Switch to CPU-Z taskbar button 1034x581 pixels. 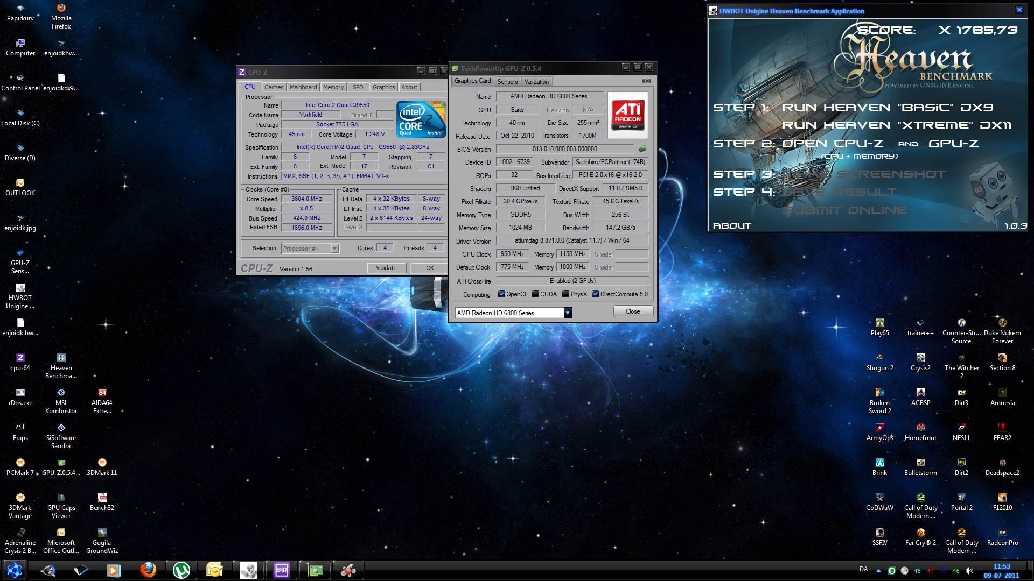282,570
